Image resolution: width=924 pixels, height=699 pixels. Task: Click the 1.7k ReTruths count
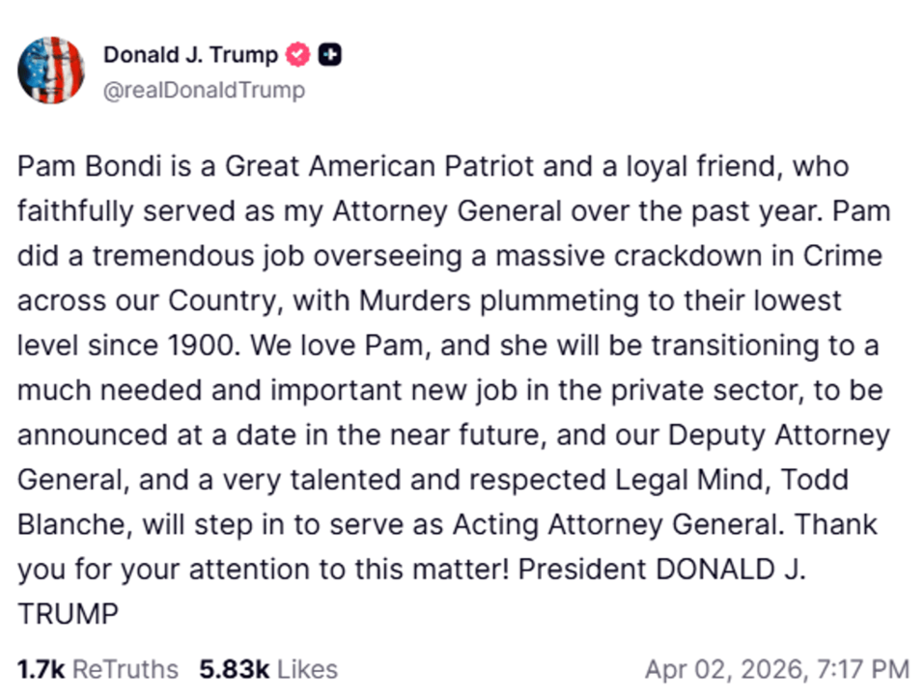pos(98,669)
